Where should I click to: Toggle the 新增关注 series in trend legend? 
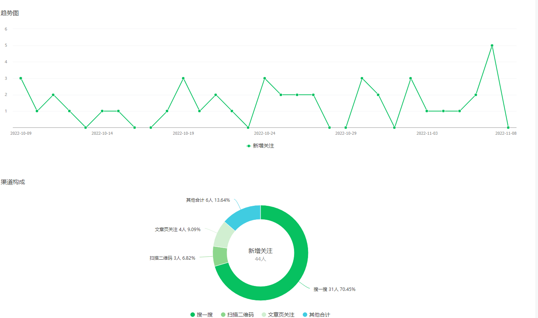coord(260,146)
